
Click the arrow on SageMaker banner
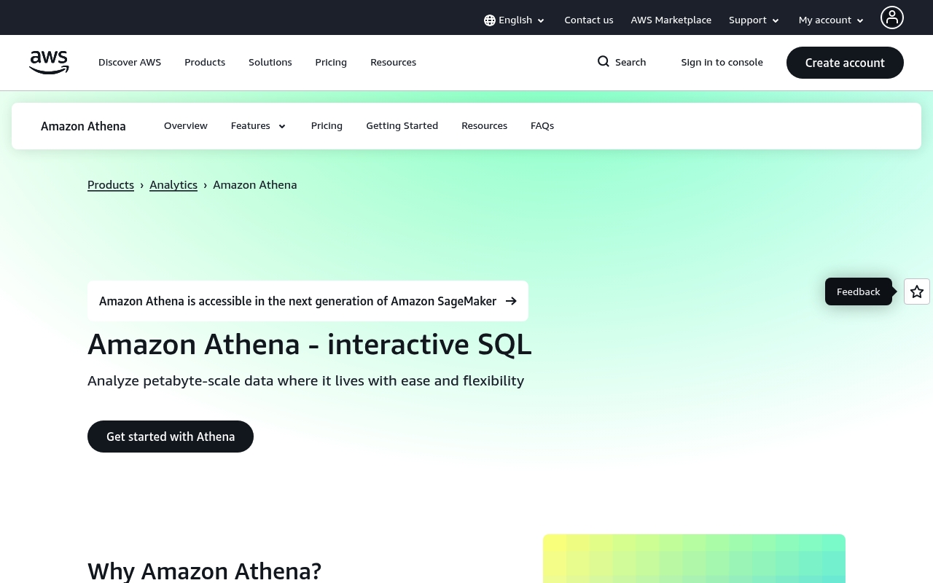(511, 301)
